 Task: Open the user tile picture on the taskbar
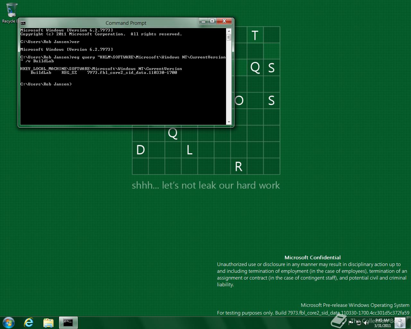[400, 323]
